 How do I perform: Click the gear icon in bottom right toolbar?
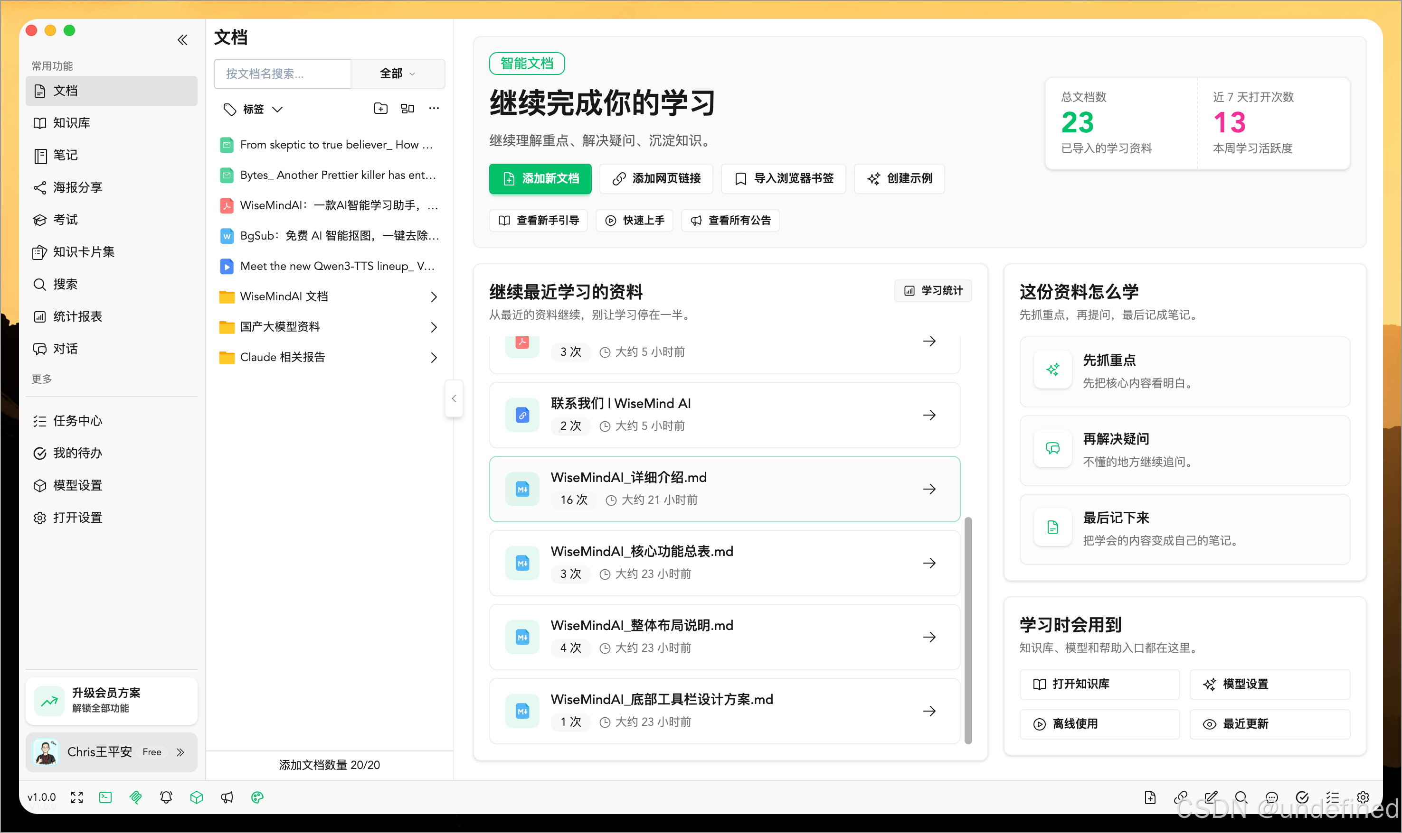point(1363,797)
